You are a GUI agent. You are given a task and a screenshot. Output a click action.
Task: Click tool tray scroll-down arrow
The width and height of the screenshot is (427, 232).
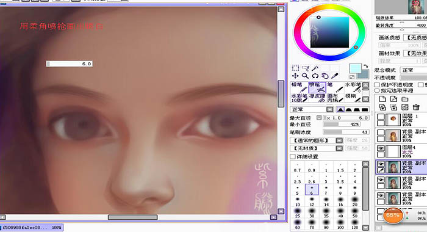(x=366, y=99)
